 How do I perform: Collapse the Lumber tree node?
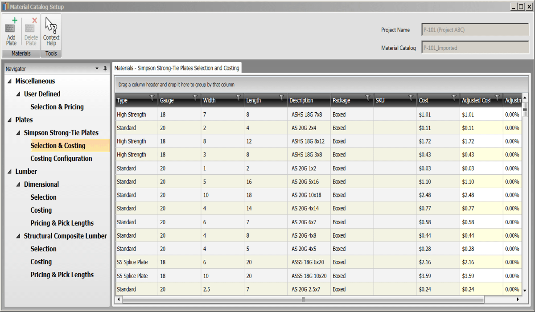point(10,172)
